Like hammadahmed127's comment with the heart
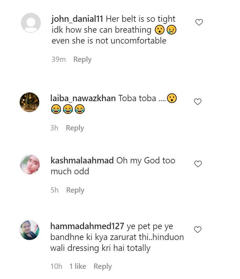240x279 pixels. pyautogui.click(x=198, y=229)
